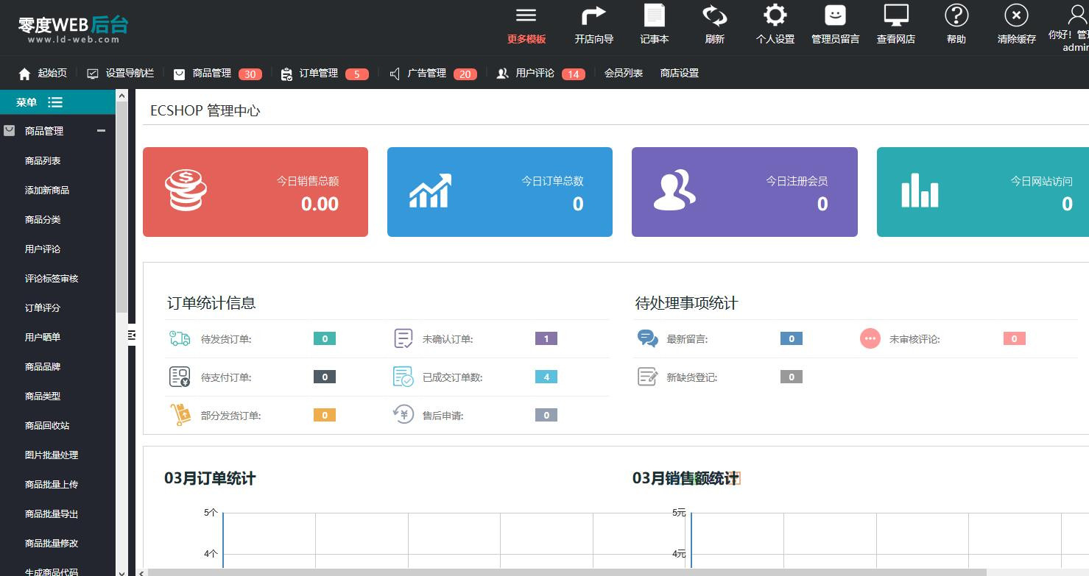Open the 更多模板 hamburger menu icon

click(526, 15)
